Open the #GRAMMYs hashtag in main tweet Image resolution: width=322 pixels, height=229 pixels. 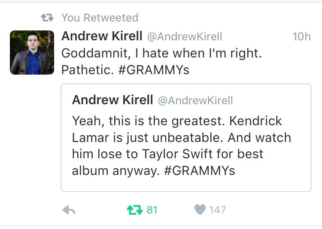(x=154, y=70)
